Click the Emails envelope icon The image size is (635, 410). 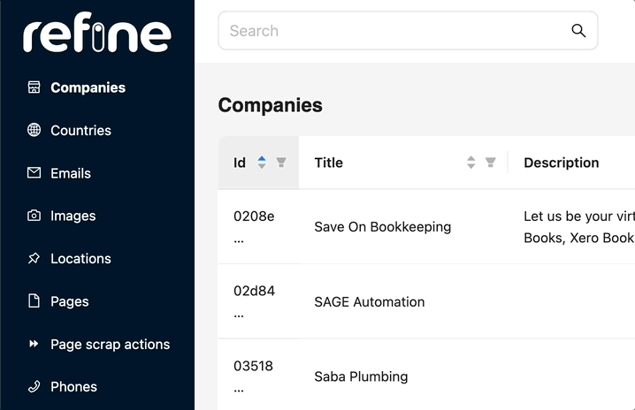(34, 173)
